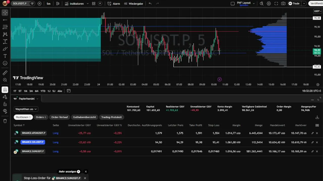Viewport: 323px width, 181px height.
Task: Open the Trading-Protokoll tab
Action: pyautogui.click(x=112, y=117)
